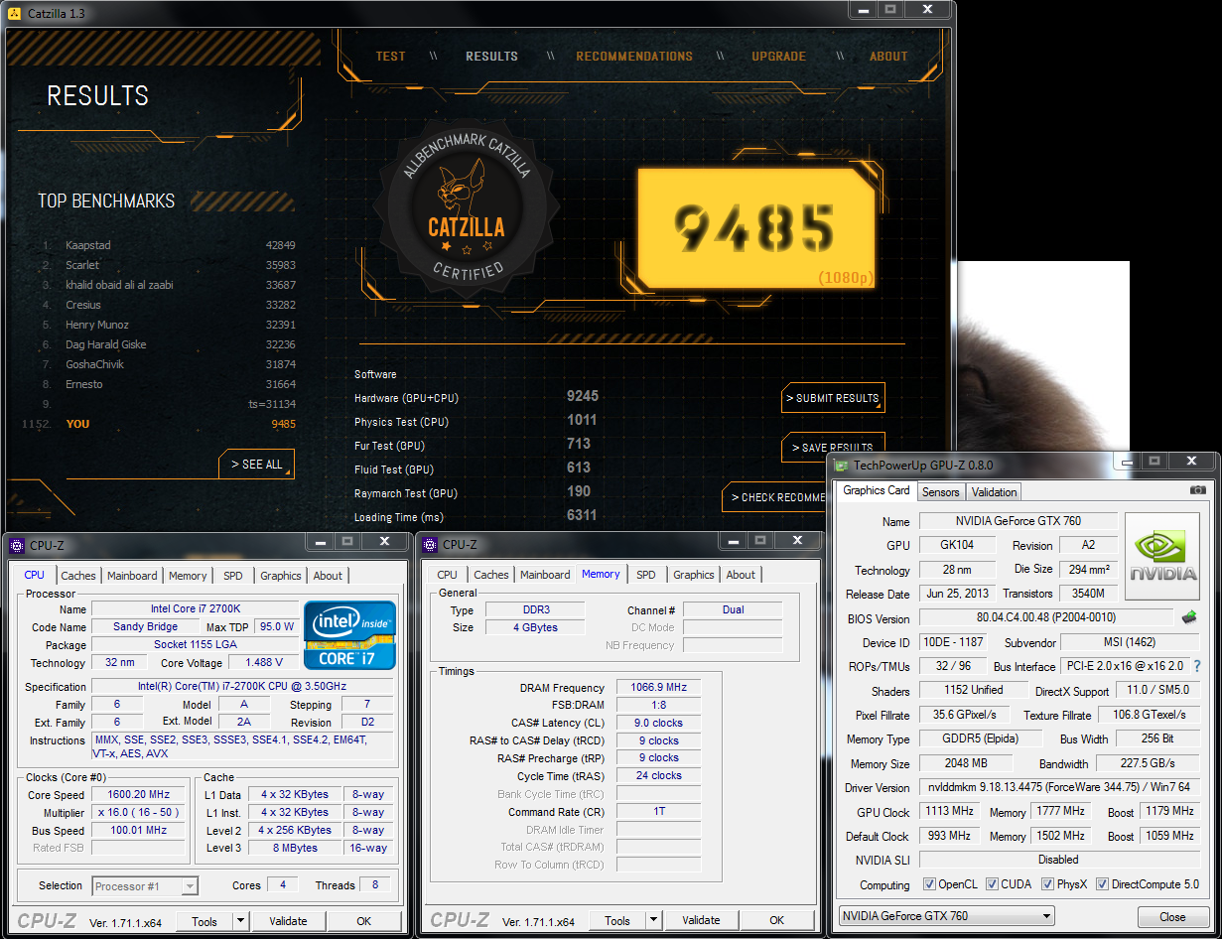Click the GPU-Z screenshot camera icon
Screen dimensions: 1222x939
[1198, 490]
